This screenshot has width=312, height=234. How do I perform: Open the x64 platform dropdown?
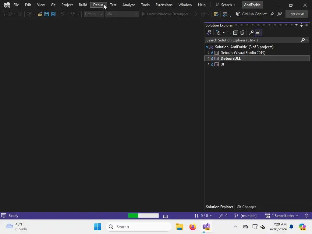pos(122,14)
